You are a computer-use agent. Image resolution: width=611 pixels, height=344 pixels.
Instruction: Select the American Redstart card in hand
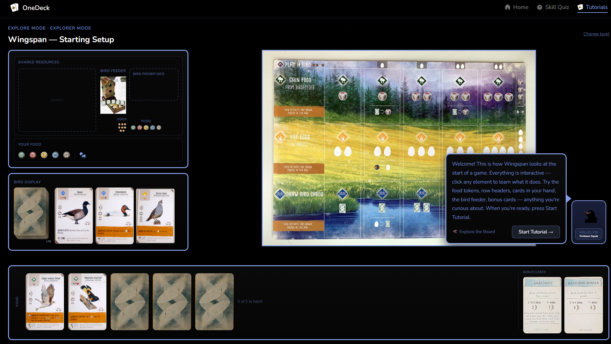pyautogui.click(x=87, y=302)
